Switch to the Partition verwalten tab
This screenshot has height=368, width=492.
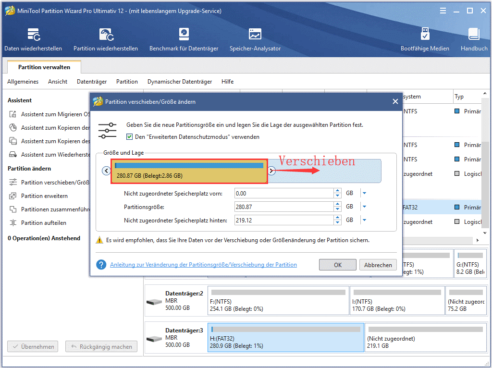point(44,67)
